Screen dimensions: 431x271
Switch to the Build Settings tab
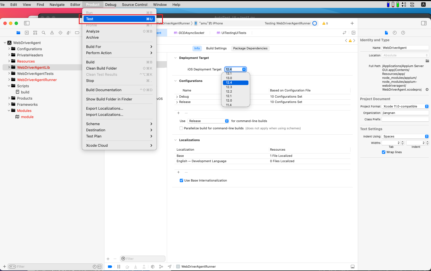point(216,48)
